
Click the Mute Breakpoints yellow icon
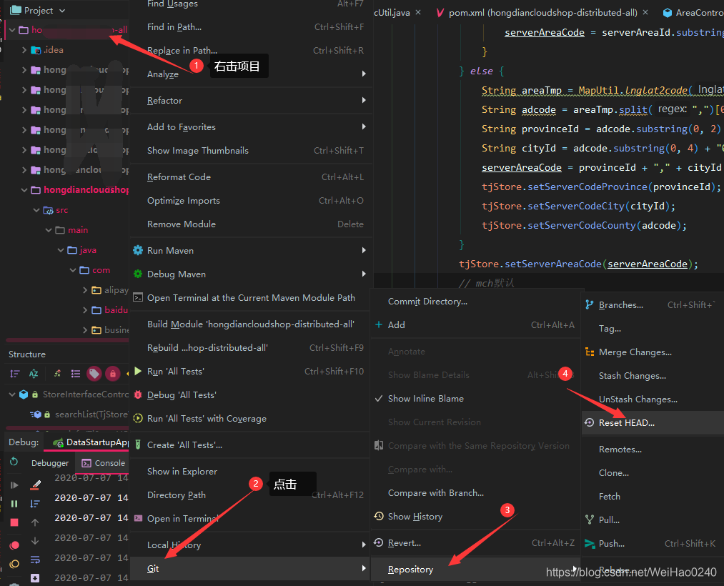point(14,564)
